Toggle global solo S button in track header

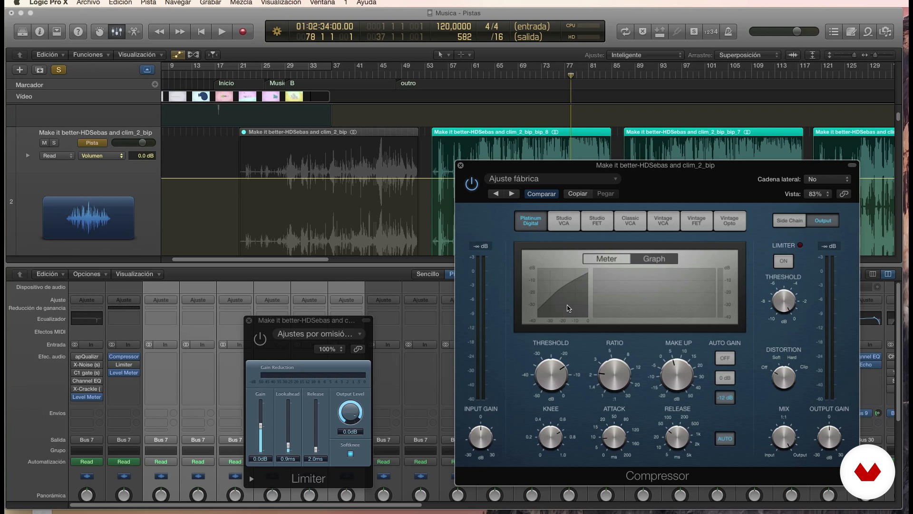pos(58,70)
